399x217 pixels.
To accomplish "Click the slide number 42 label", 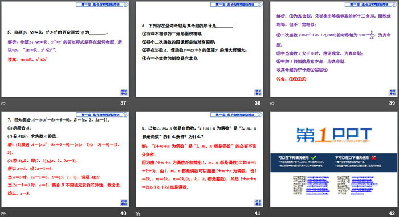I will click(392, 213).
